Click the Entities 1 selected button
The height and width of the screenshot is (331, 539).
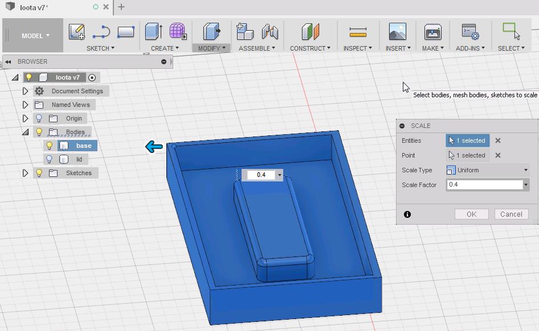coord(468,140)
